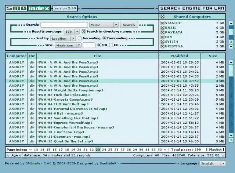Open file NWA-04-If It Ain't Ruff.mp3
The width and height of the screenshot is (235, 173).
[63, 104]
